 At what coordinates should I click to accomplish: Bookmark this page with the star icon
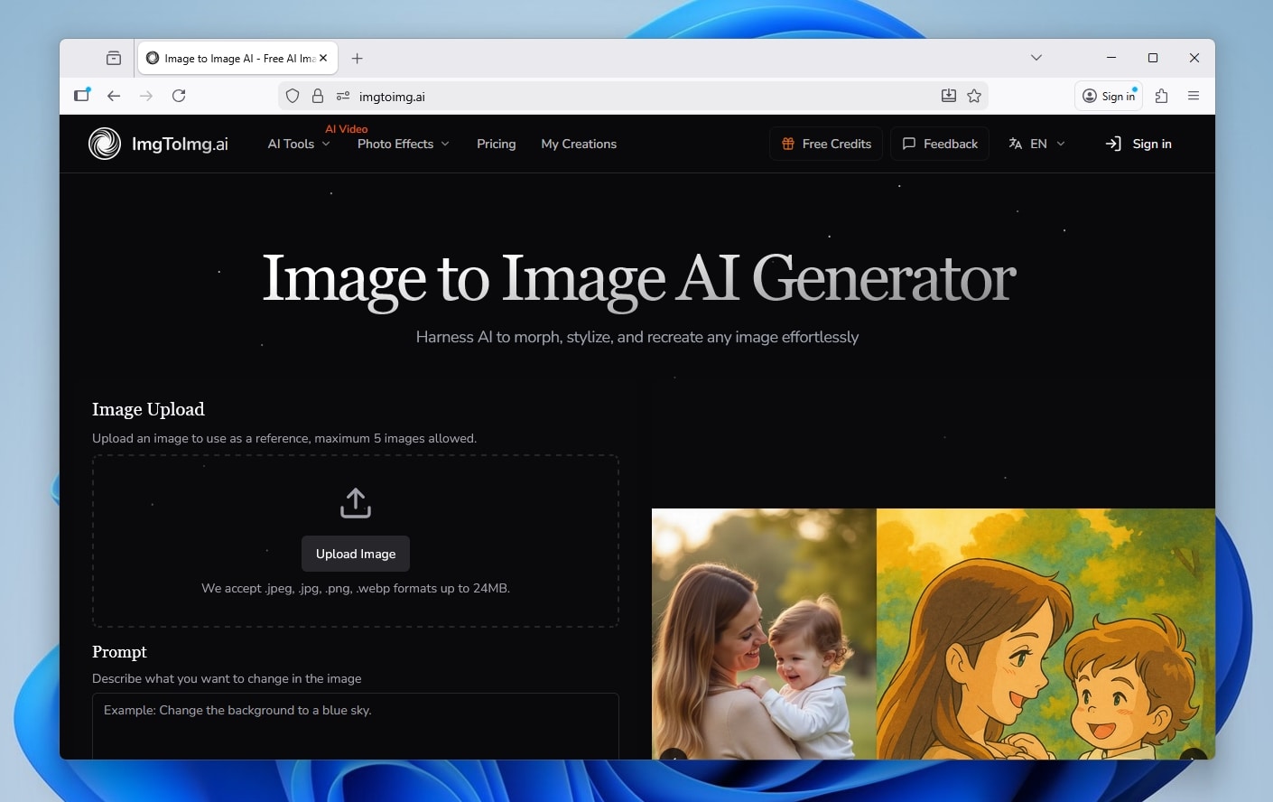974,96
